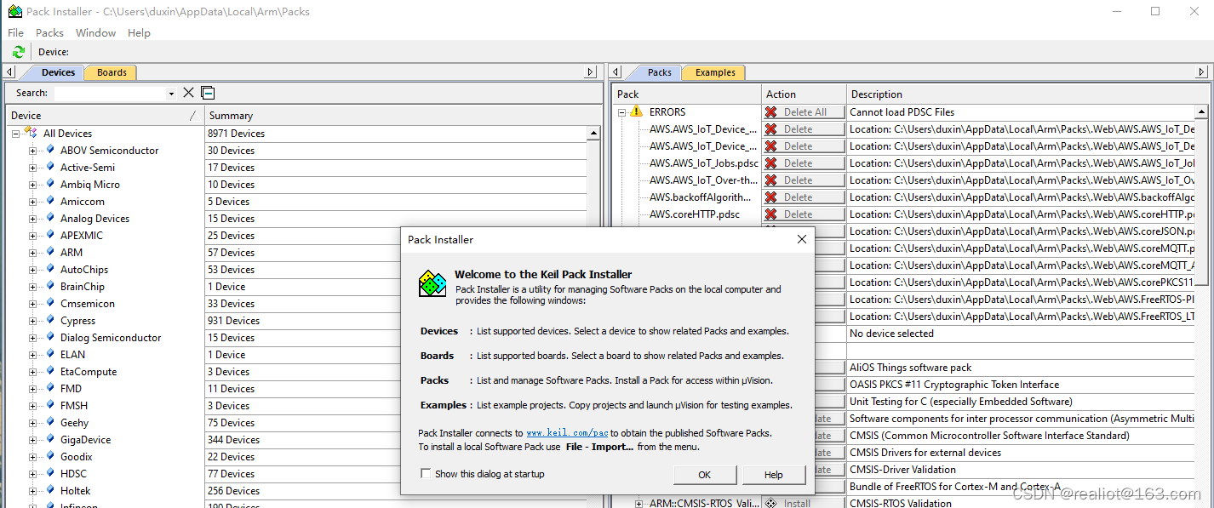Open the www.keil.com/pack link
Image resolution: width=1214 pixels, height=508 pixels.
coord(567,433)
